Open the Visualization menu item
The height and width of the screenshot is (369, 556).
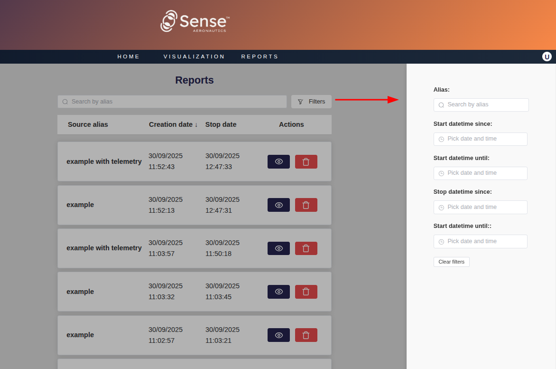coord(194,57)
